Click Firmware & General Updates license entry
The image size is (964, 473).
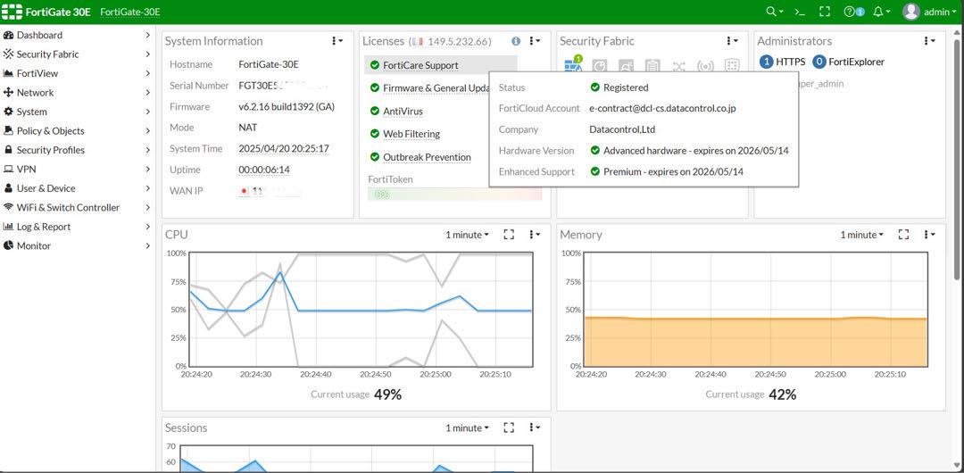[x=436, y=88]
